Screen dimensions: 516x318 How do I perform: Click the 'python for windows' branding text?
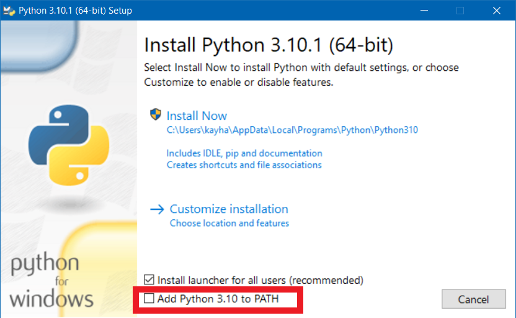(51, 281)
